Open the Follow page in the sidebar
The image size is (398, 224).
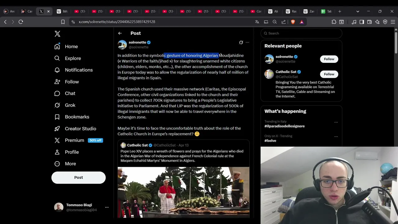tap(67, 82)
